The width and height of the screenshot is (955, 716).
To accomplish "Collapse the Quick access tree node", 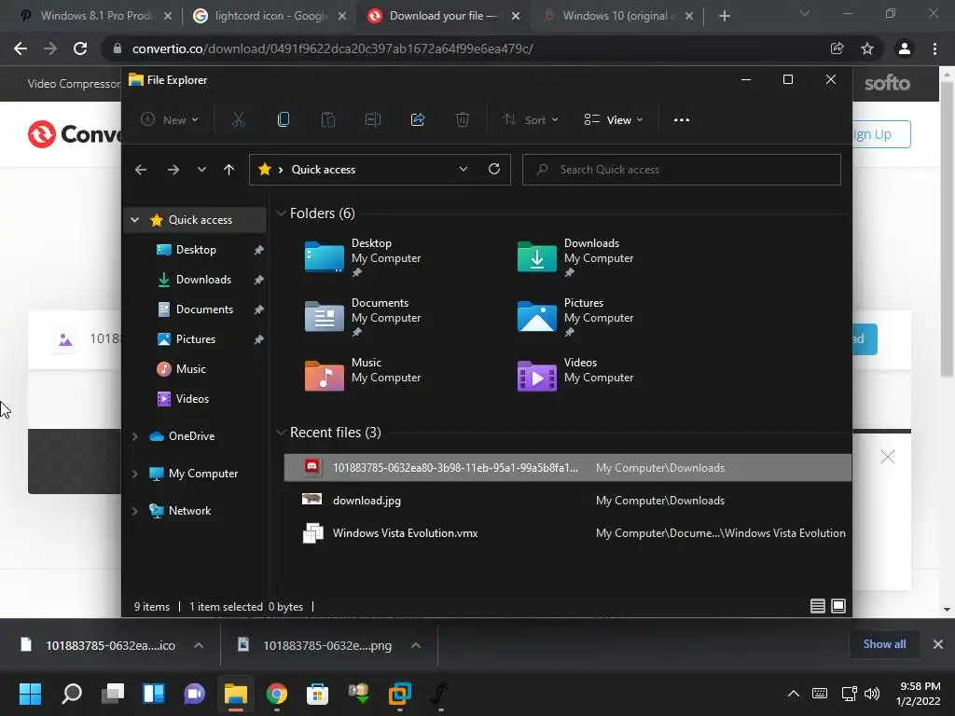I will coord(135,220).
